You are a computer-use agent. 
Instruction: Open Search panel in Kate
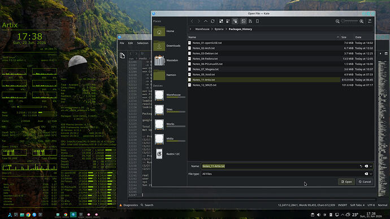click(147, 205)
